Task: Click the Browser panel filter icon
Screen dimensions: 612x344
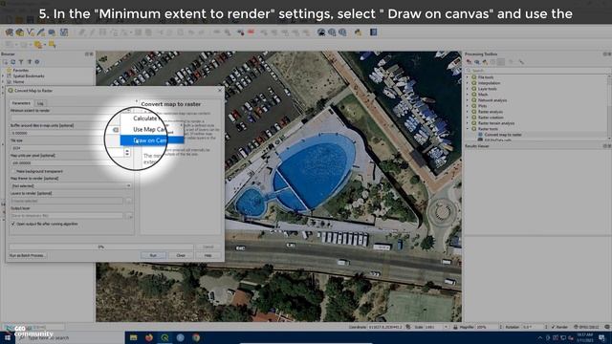Action: click(x=21, y=62)
